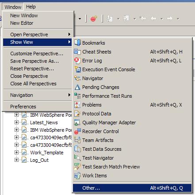Expand the Log_Out tree node
This screenshot has height=195, width=195.
tap(16, 160)
